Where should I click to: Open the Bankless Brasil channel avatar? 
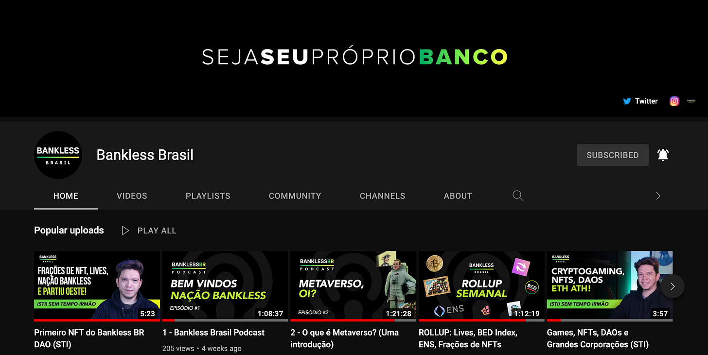(58, 155)
